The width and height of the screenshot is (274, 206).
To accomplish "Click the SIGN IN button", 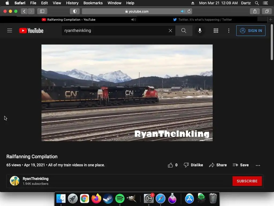I will pos(251,31).
